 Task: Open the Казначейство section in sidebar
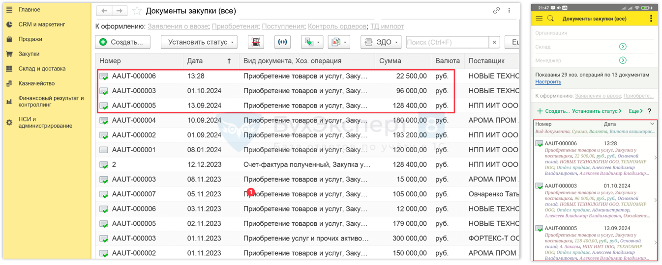[x=36, y=83]
